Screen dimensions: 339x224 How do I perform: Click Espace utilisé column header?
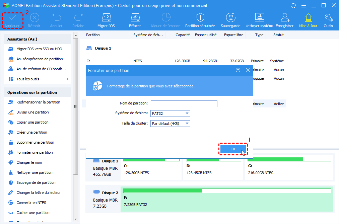click(x=206, y=35)
